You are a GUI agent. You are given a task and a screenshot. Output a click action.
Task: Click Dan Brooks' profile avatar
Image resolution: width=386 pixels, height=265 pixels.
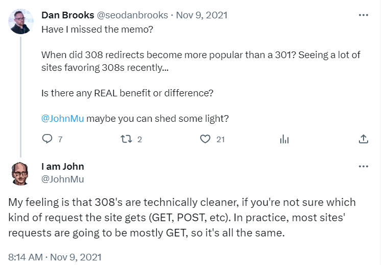click(x=21, y=21)
